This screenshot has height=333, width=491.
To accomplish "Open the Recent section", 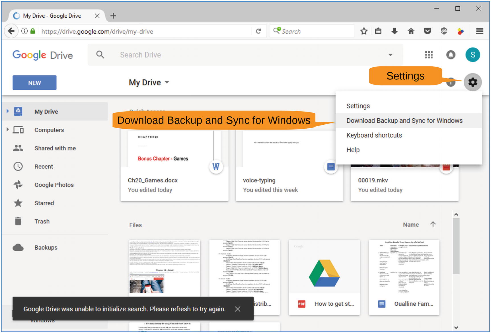I will (x=55, y=166).
